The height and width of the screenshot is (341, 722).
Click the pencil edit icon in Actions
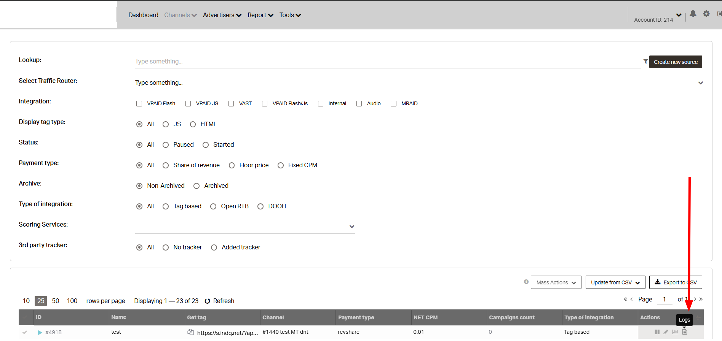click(x=666, y=332)
